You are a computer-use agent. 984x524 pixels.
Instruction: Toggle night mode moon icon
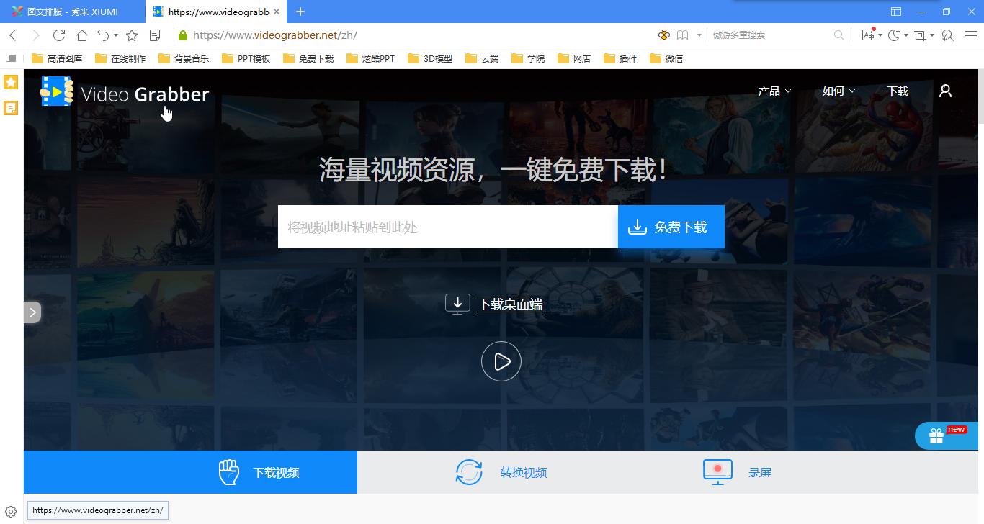click(x=894, y=35)
